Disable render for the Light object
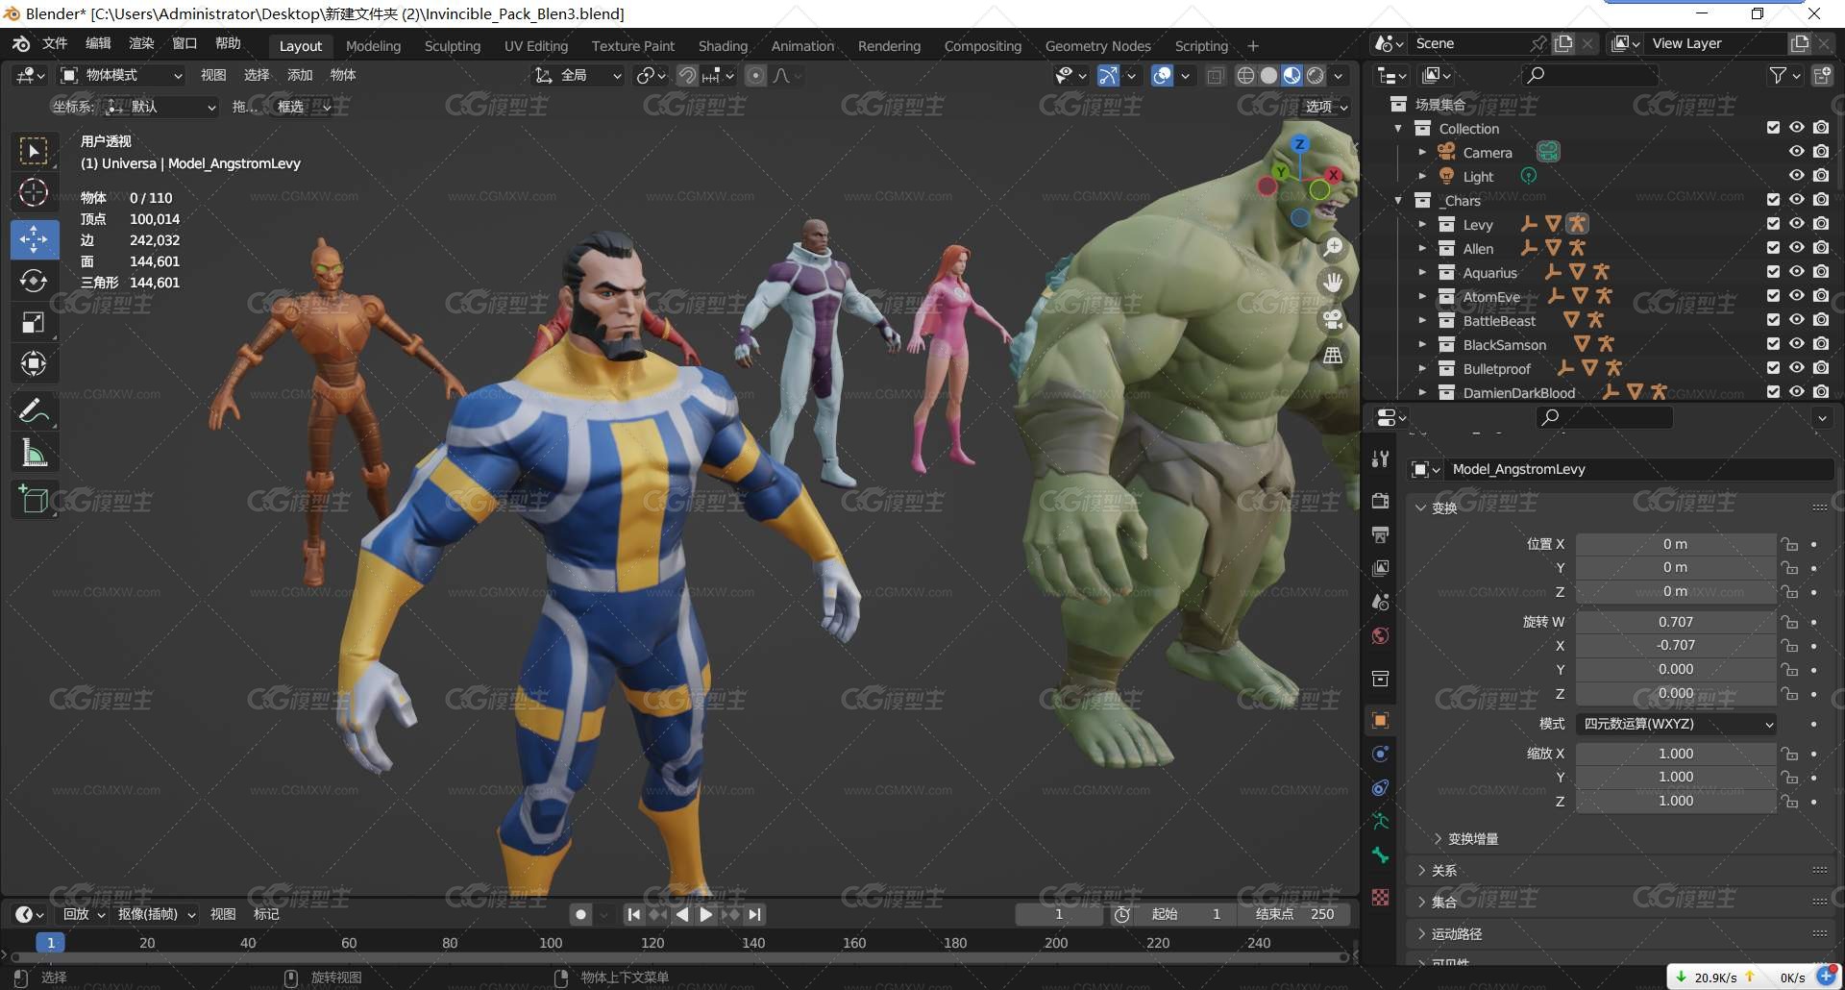This screenshot has width=1845, height=990. click(x=1821, y=175)
